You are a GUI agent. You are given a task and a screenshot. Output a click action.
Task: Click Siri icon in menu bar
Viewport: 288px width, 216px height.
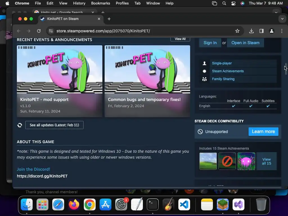pyautogui.click(x=242, y=3)
